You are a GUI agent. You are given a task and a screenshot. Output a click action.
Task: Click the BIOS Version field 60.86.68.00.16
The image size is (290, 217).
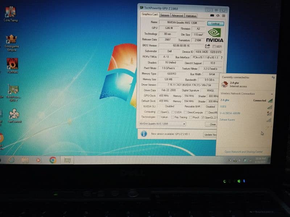point(181,46)
